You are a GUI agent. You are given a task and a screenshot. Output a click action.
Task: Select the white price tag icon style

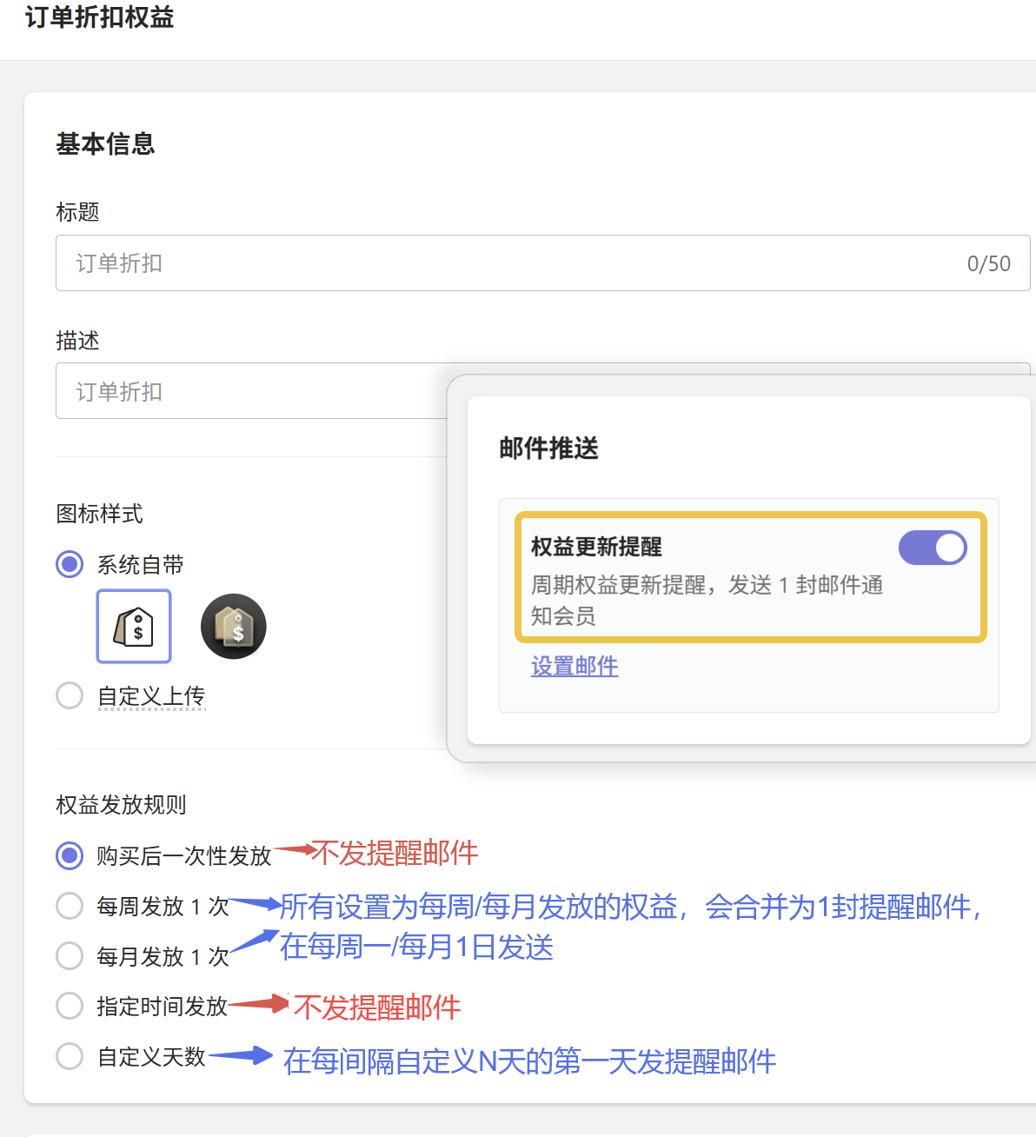134,626
